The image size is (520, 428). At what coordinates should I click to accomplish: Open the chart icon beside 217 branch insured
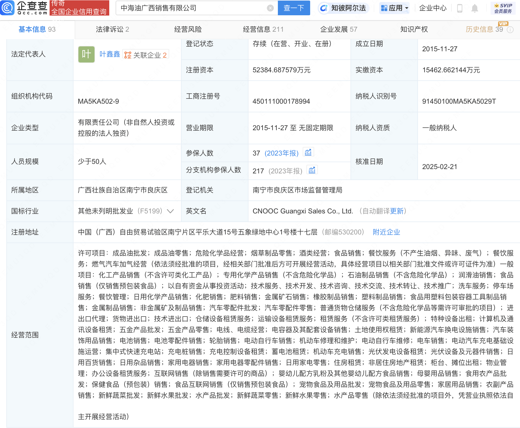(x=312, y=170)
